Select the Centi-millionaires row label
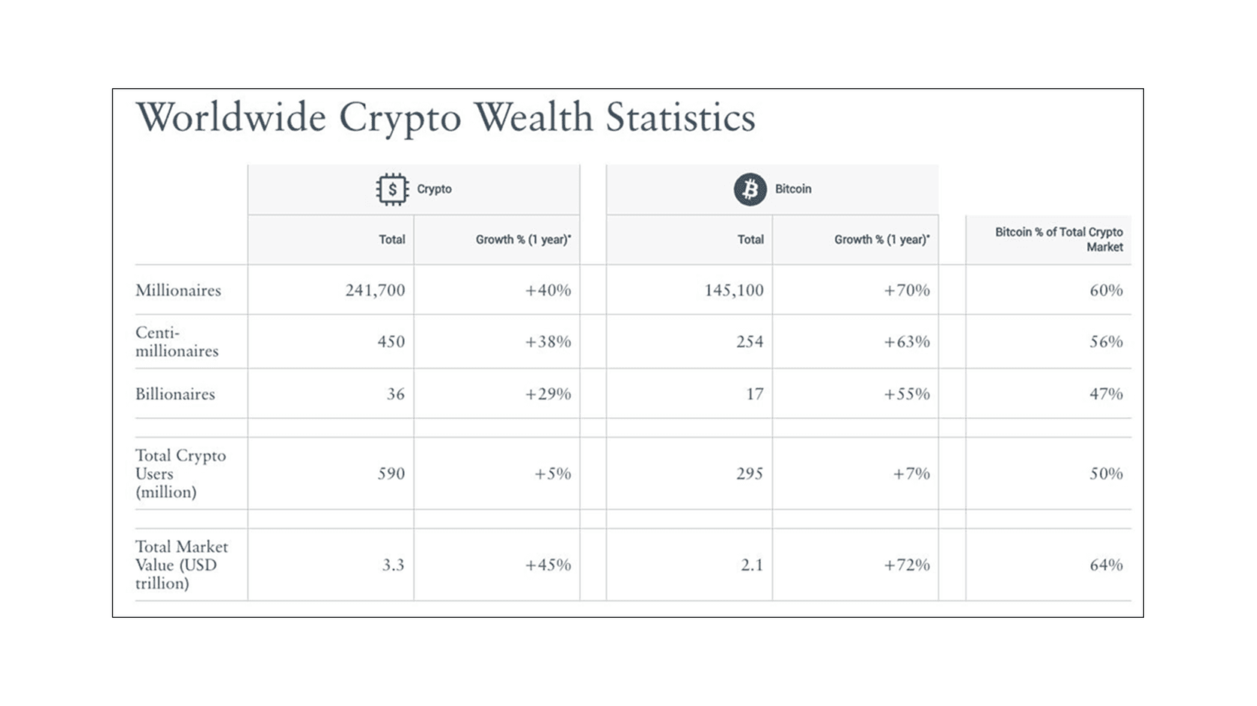This screenshot has height=706, width=1257. click(x=177, y=342)
